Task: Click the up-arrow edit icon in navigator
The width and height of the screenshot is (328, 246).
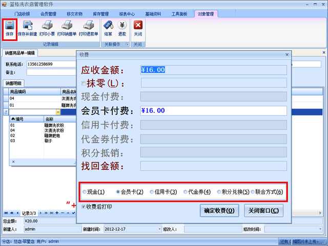Action: (x=68, y=213)
